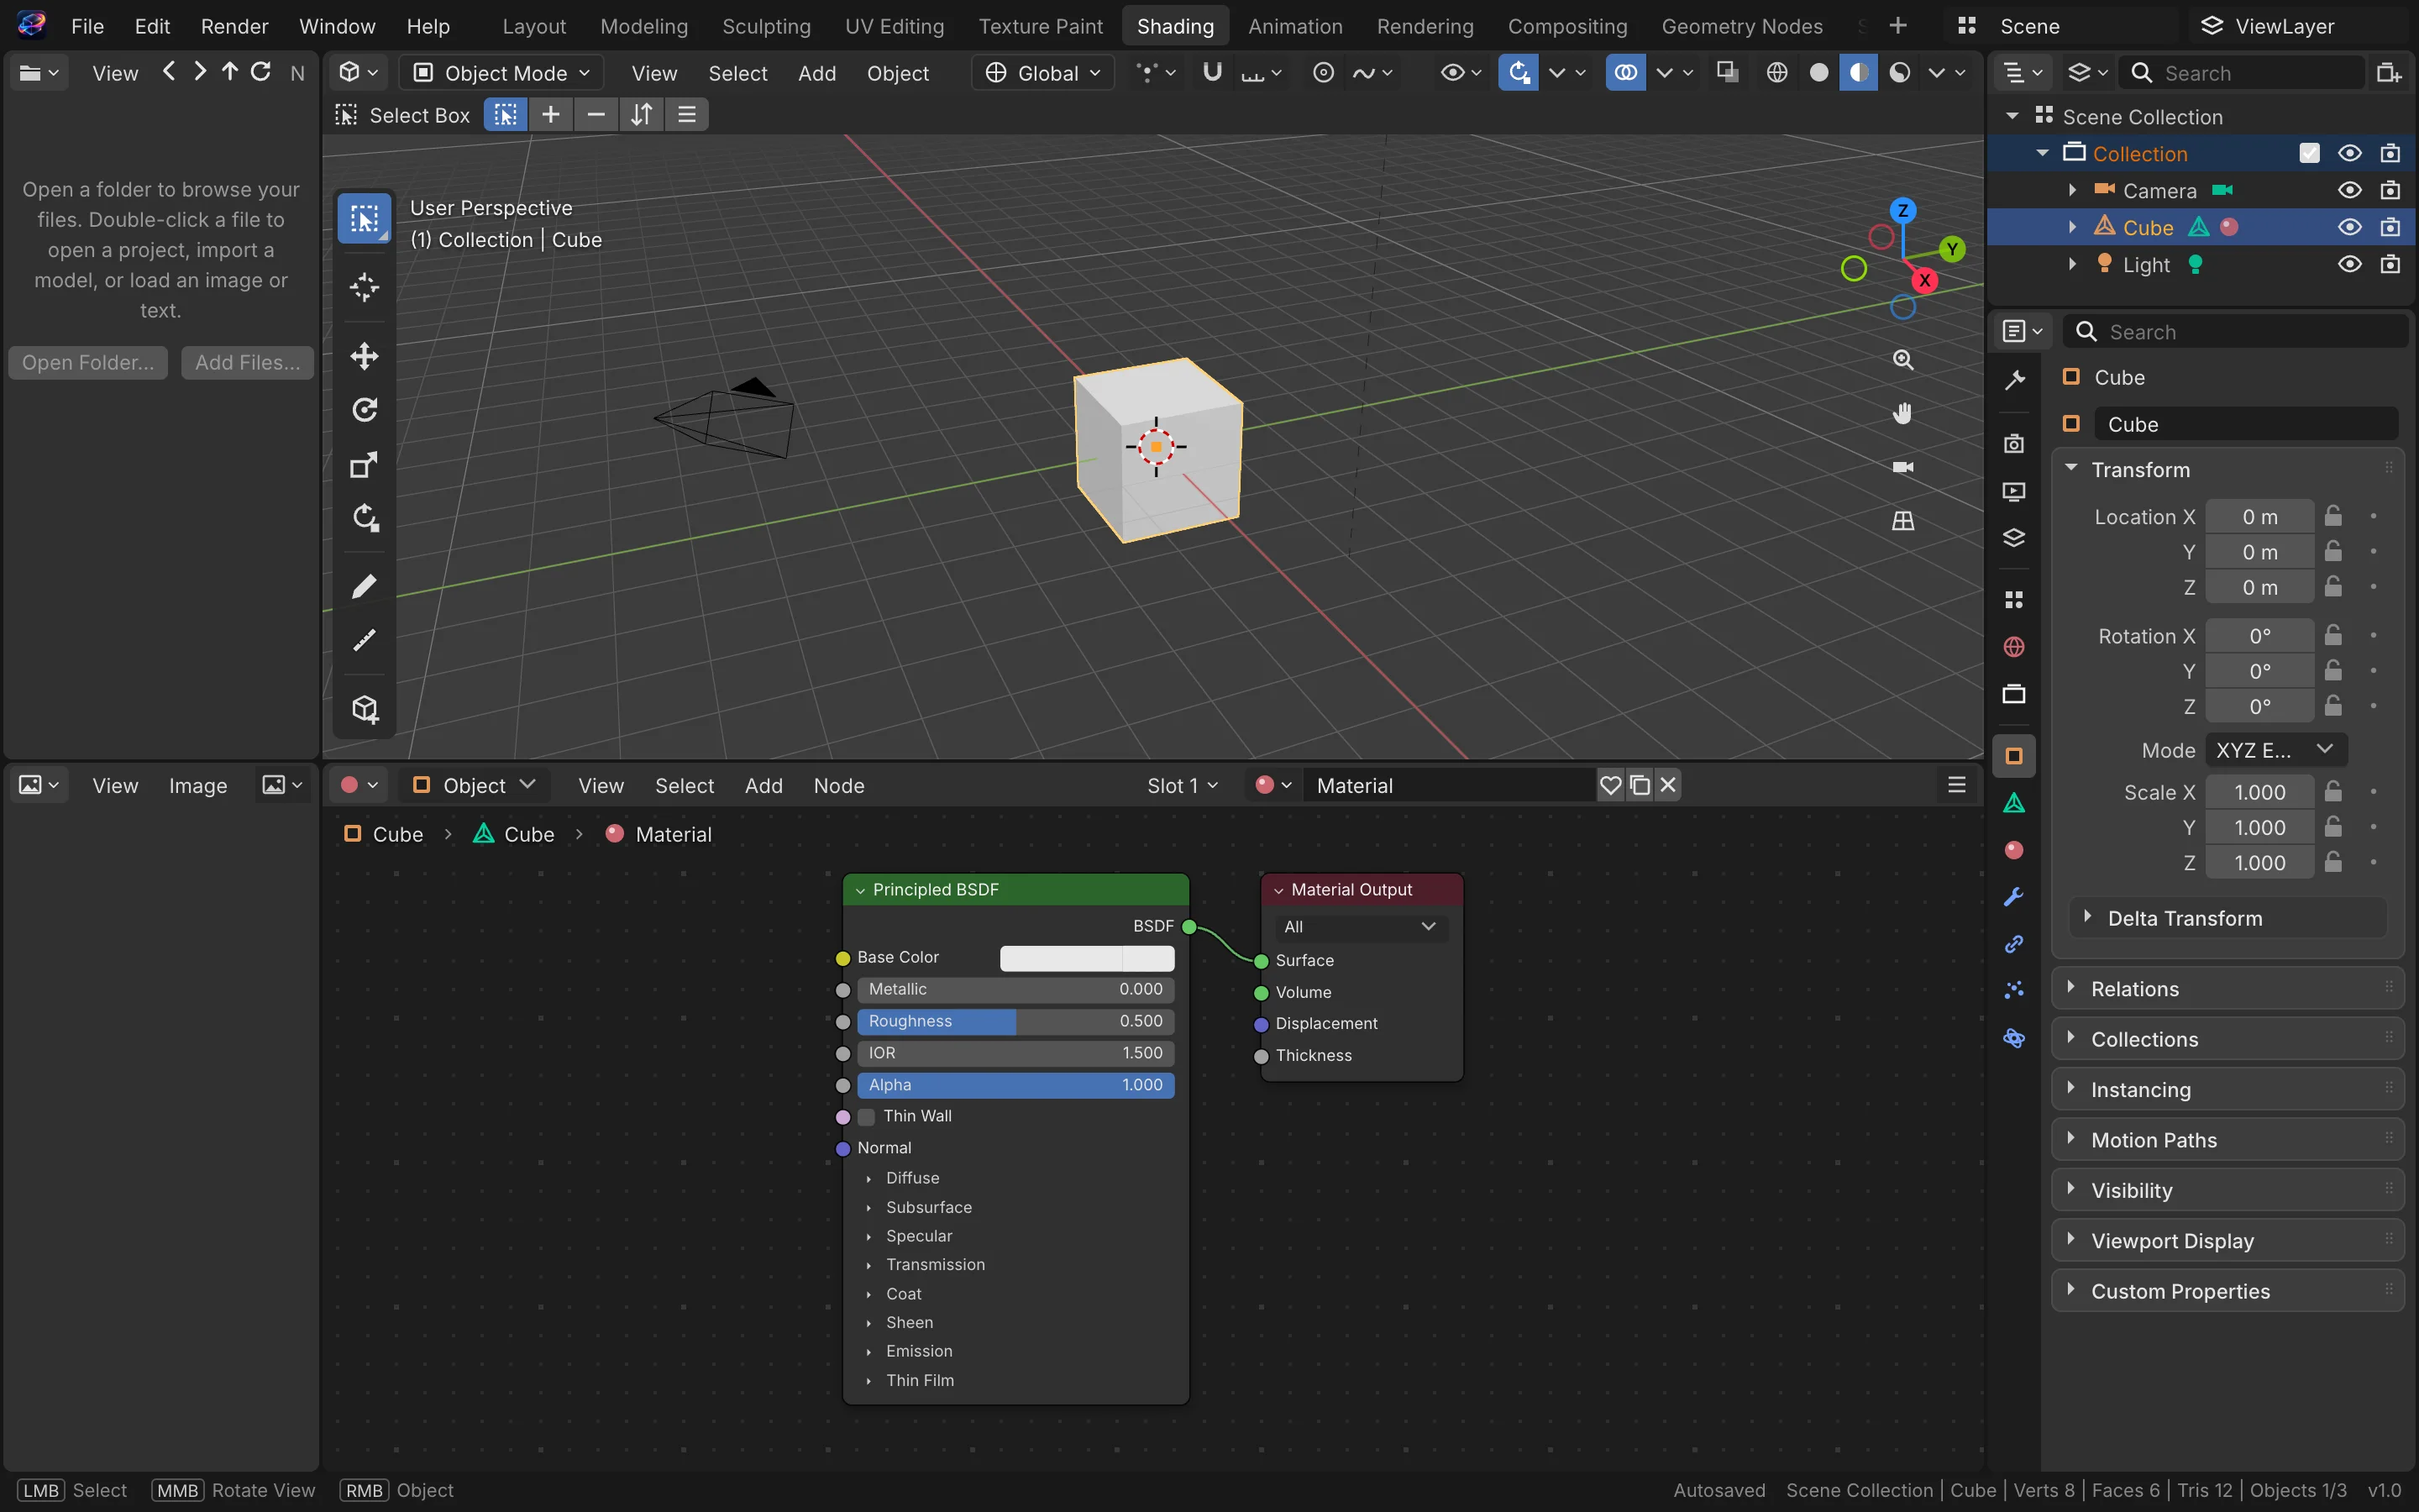Screen dimensions: 2419x1512
Task: Click the viewport zoom magnifier icon
Action: pos(1903,360)
